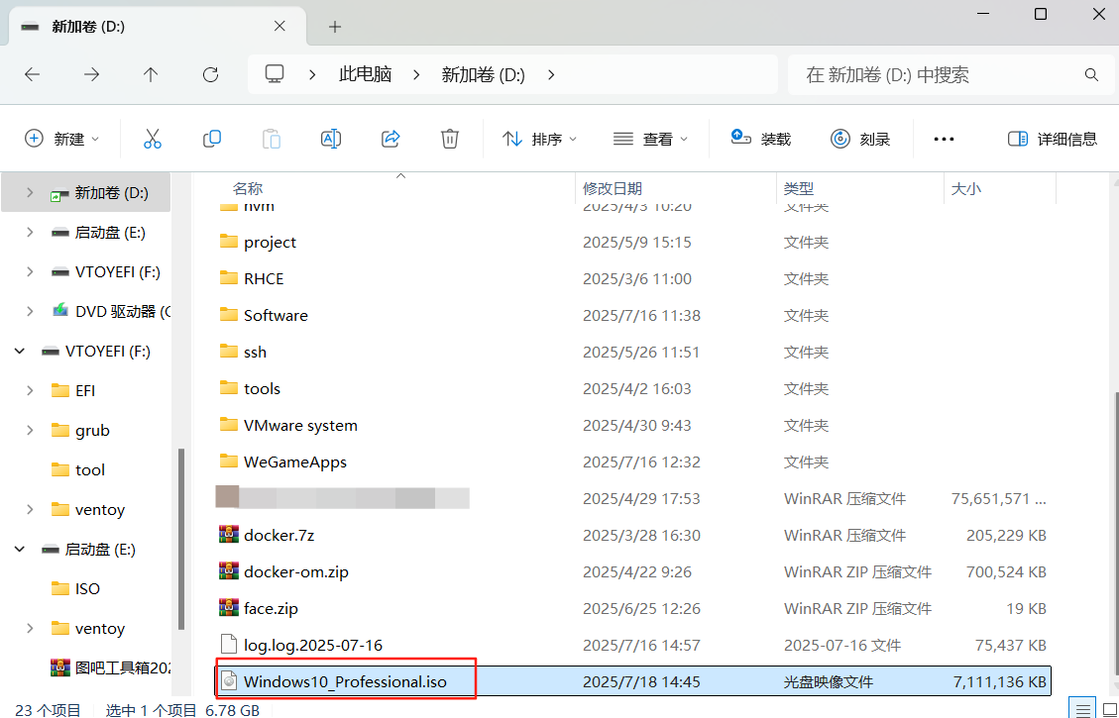The width and height of the screenshot is (1119, 718).
Task: Click the Cut scissors icon
Action: (x=152, y=139)
